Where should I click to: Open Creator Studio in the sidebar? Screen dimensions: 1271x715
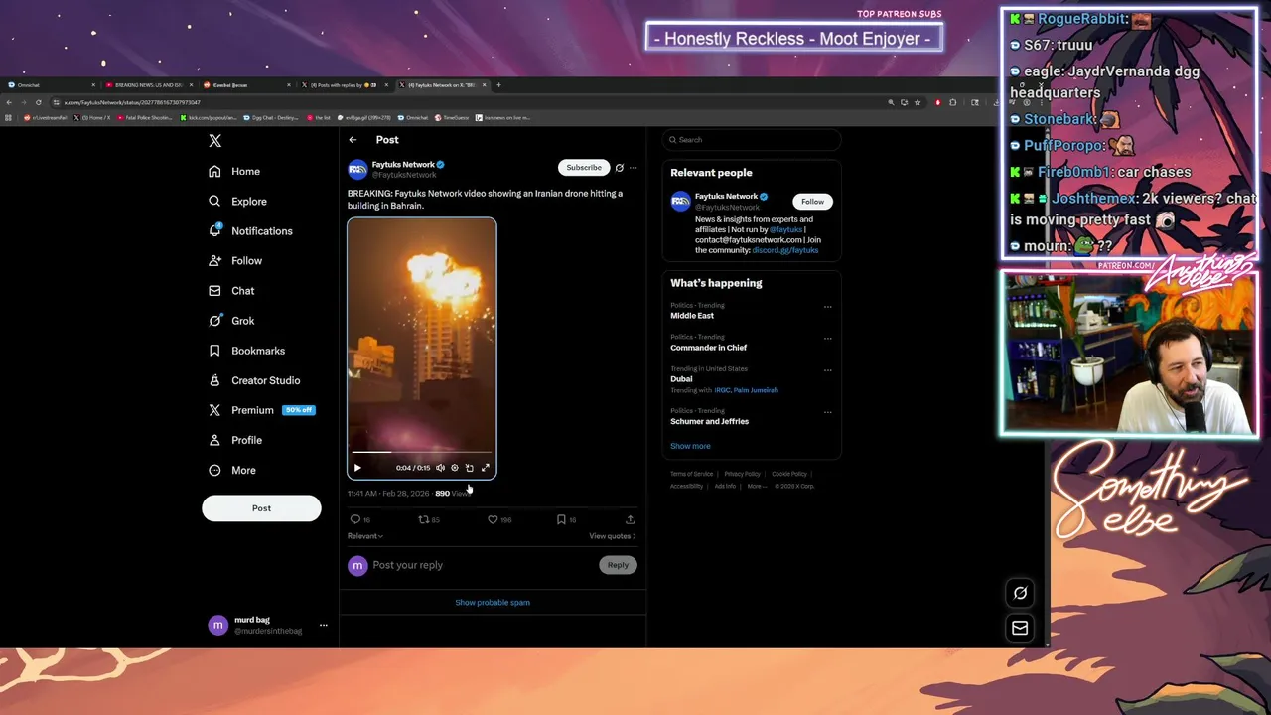[254, 380]
